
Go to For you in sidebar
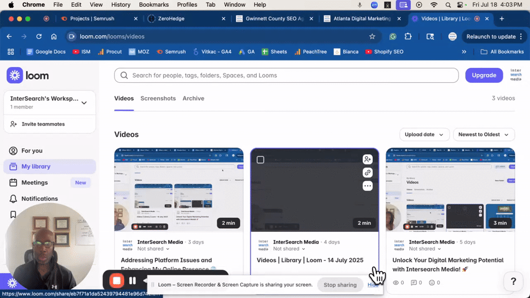click(x=50, y=151)
